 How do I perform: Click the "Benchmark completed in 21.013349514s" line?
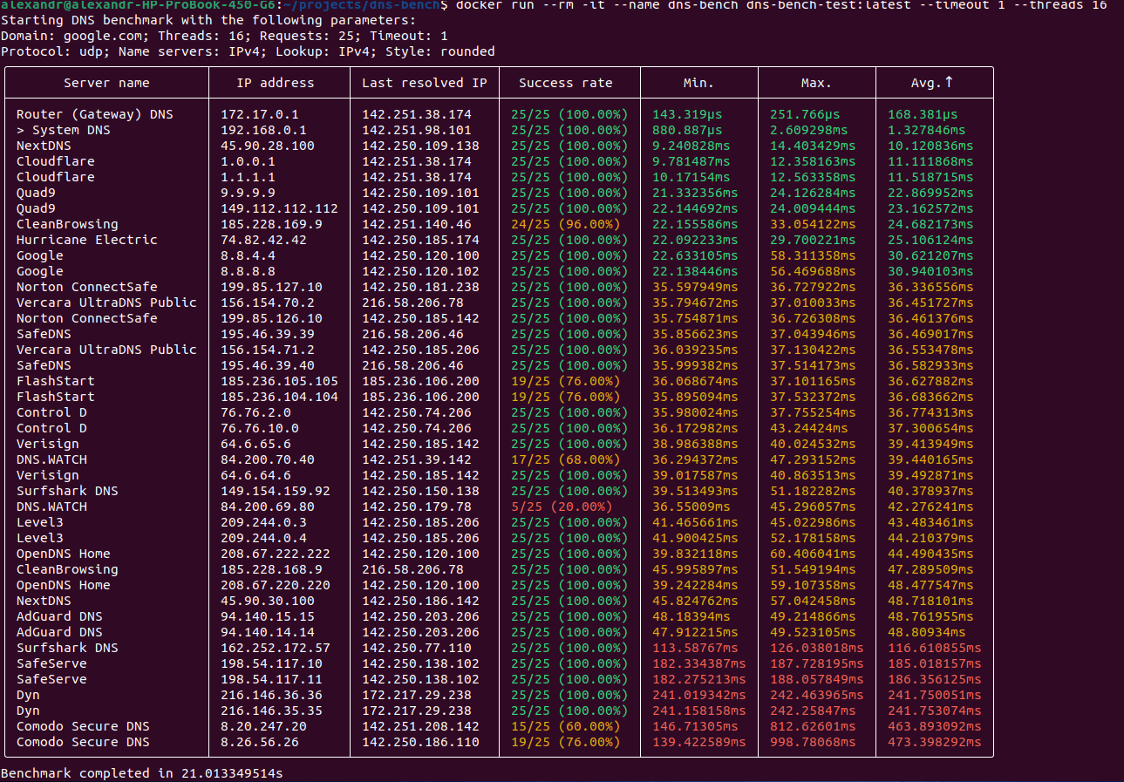tap(141, 773)
